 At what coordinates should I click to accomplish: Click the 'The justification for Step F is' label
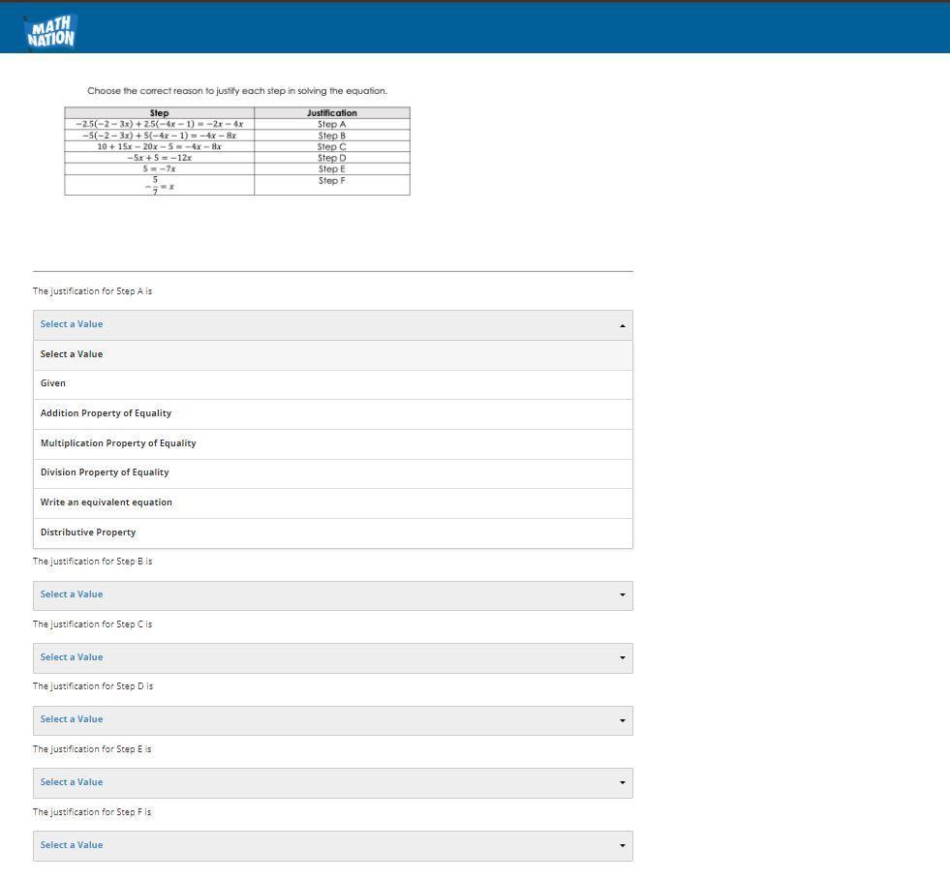tap(92, 811)
